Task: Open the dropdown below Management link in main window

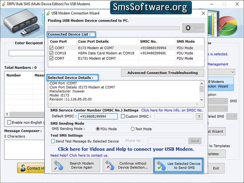Action: pos(221,72)
